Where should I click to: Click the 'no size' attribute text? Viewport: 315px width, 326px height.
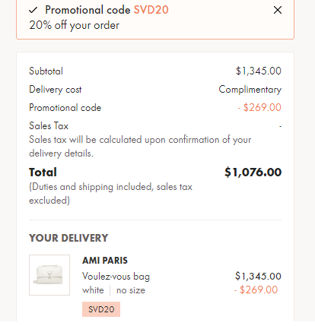pos(131,290)
